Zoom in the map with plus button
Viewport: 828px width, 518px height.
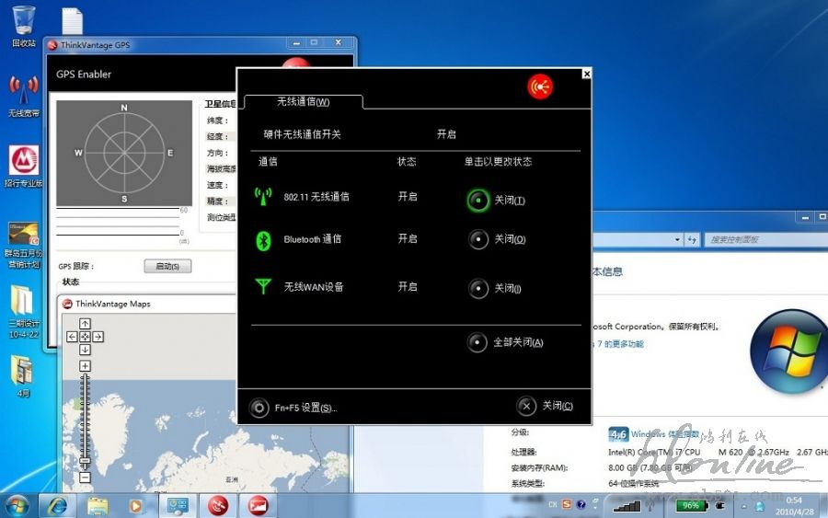click(85, 366)
